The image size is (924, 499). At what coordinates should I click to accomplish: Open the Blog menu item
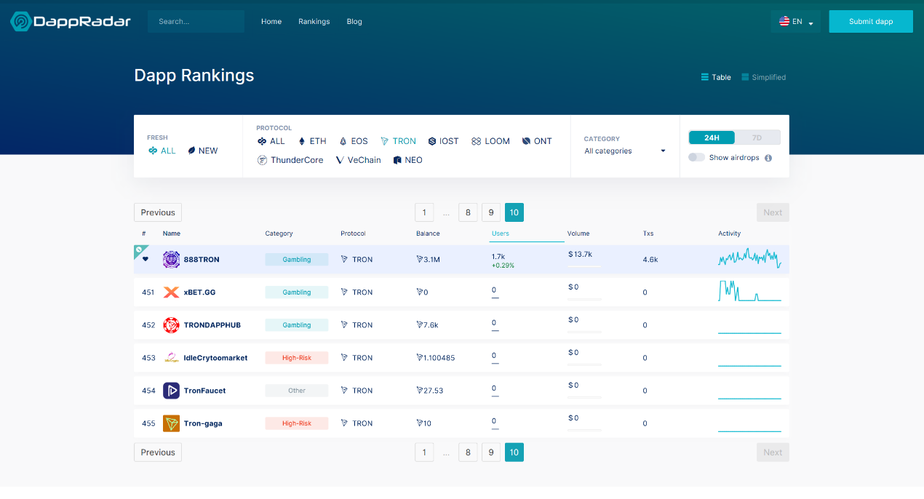[354, 22]
